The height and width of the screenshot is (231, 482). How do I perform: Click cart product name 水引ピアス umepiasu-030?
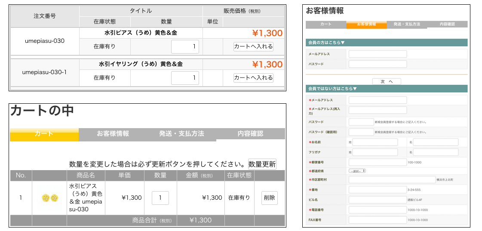pyautogui.click(x=86, y=198)
